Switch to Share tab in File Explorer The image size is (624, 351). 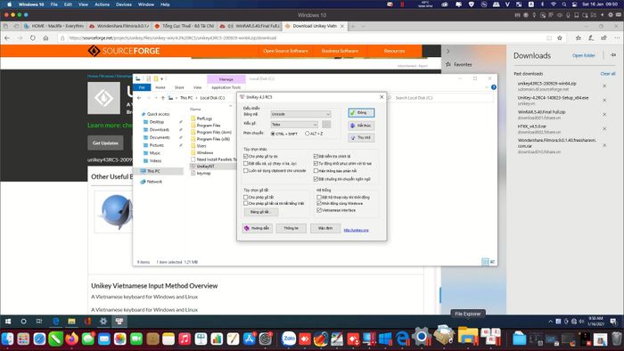[x=179, y=87]
